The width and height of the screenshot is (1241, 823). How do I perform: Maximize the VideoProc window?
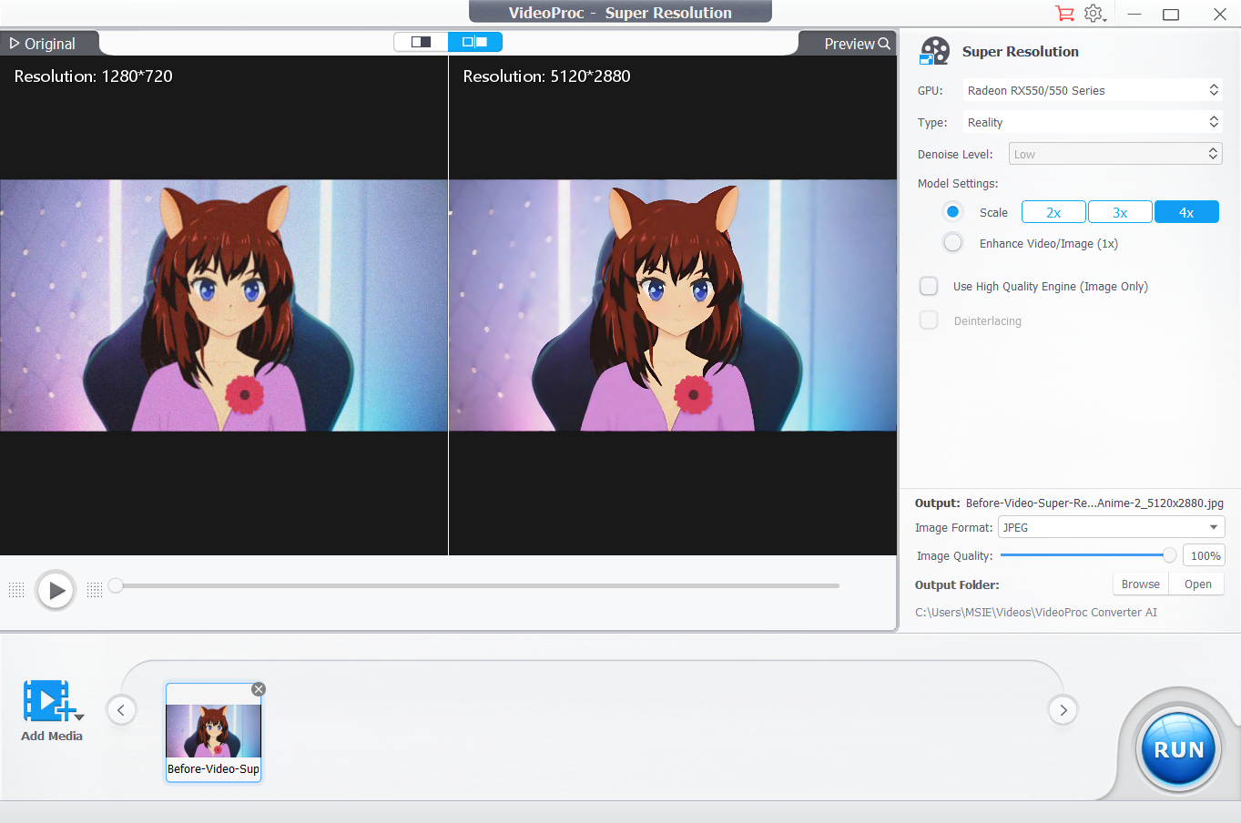[1171, 14]
